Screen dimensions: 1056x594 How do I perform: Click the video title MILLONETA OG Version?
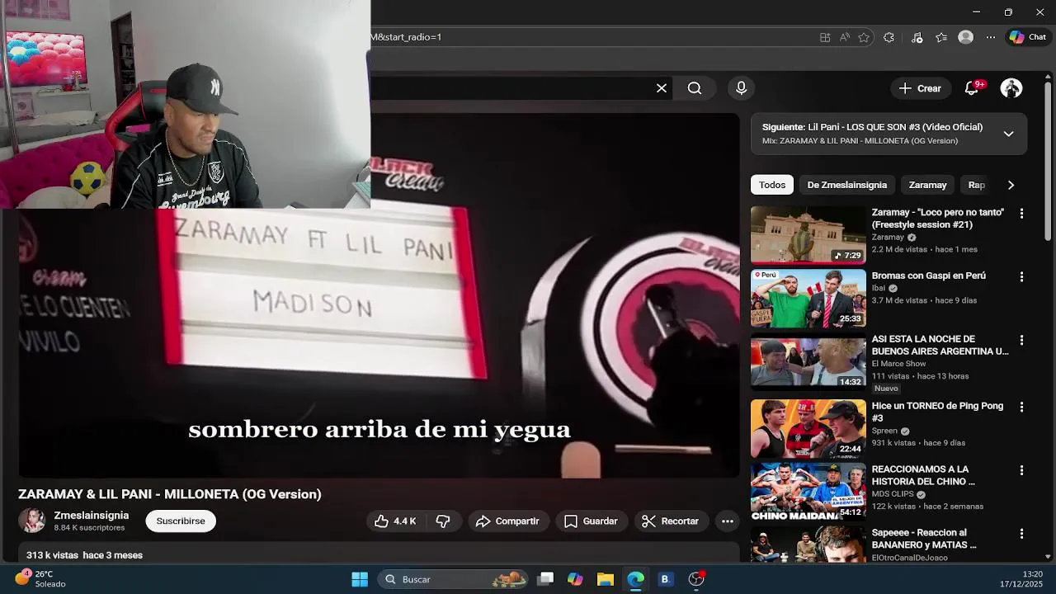[x=170, y=494]
